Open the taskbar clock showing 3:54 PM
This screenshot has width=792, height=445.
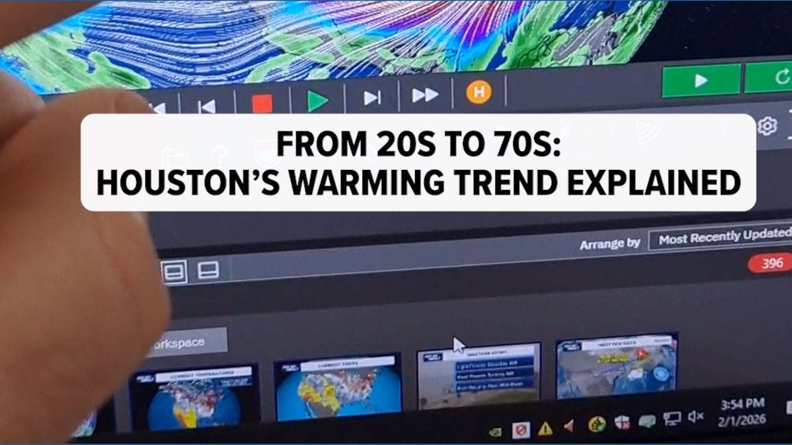tap(742, 412)
